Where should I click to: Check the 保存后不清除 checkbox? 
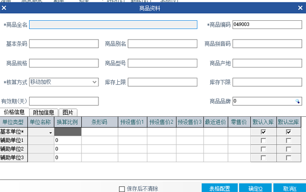[x=122, y=189]
